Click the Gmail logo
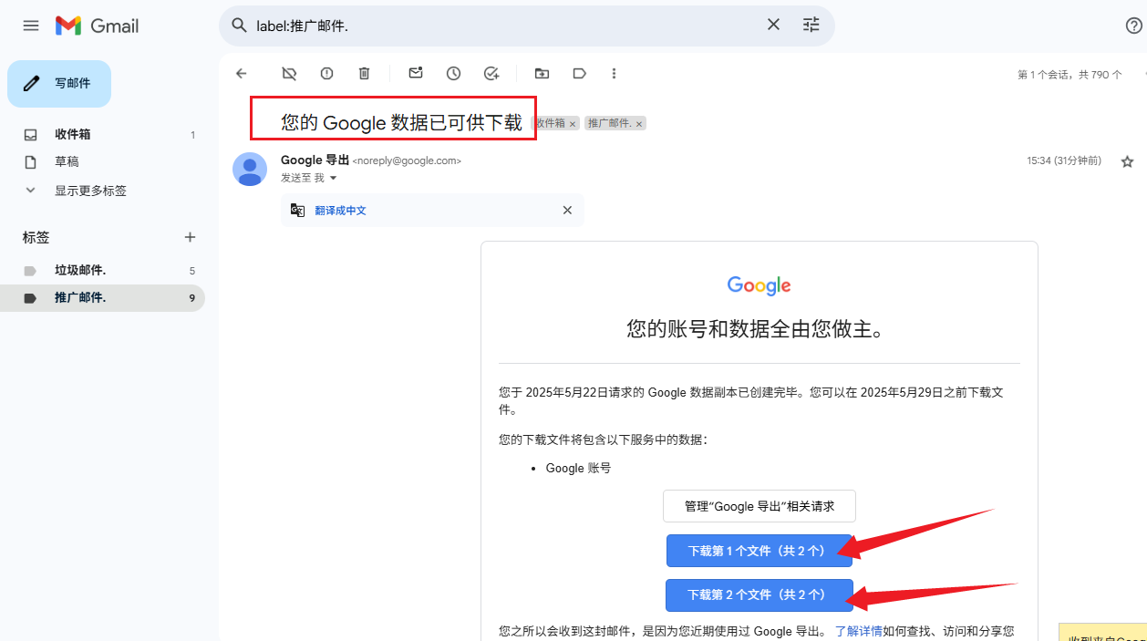The height and width of the screenshot is (641, 1147). [x=98, y=26]
